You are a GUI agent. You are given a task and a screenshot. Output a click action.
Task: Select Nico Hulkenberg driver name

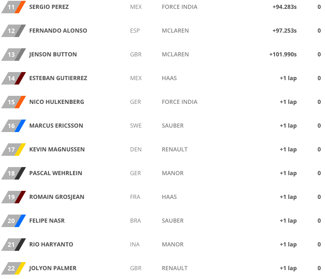(57, 102)
